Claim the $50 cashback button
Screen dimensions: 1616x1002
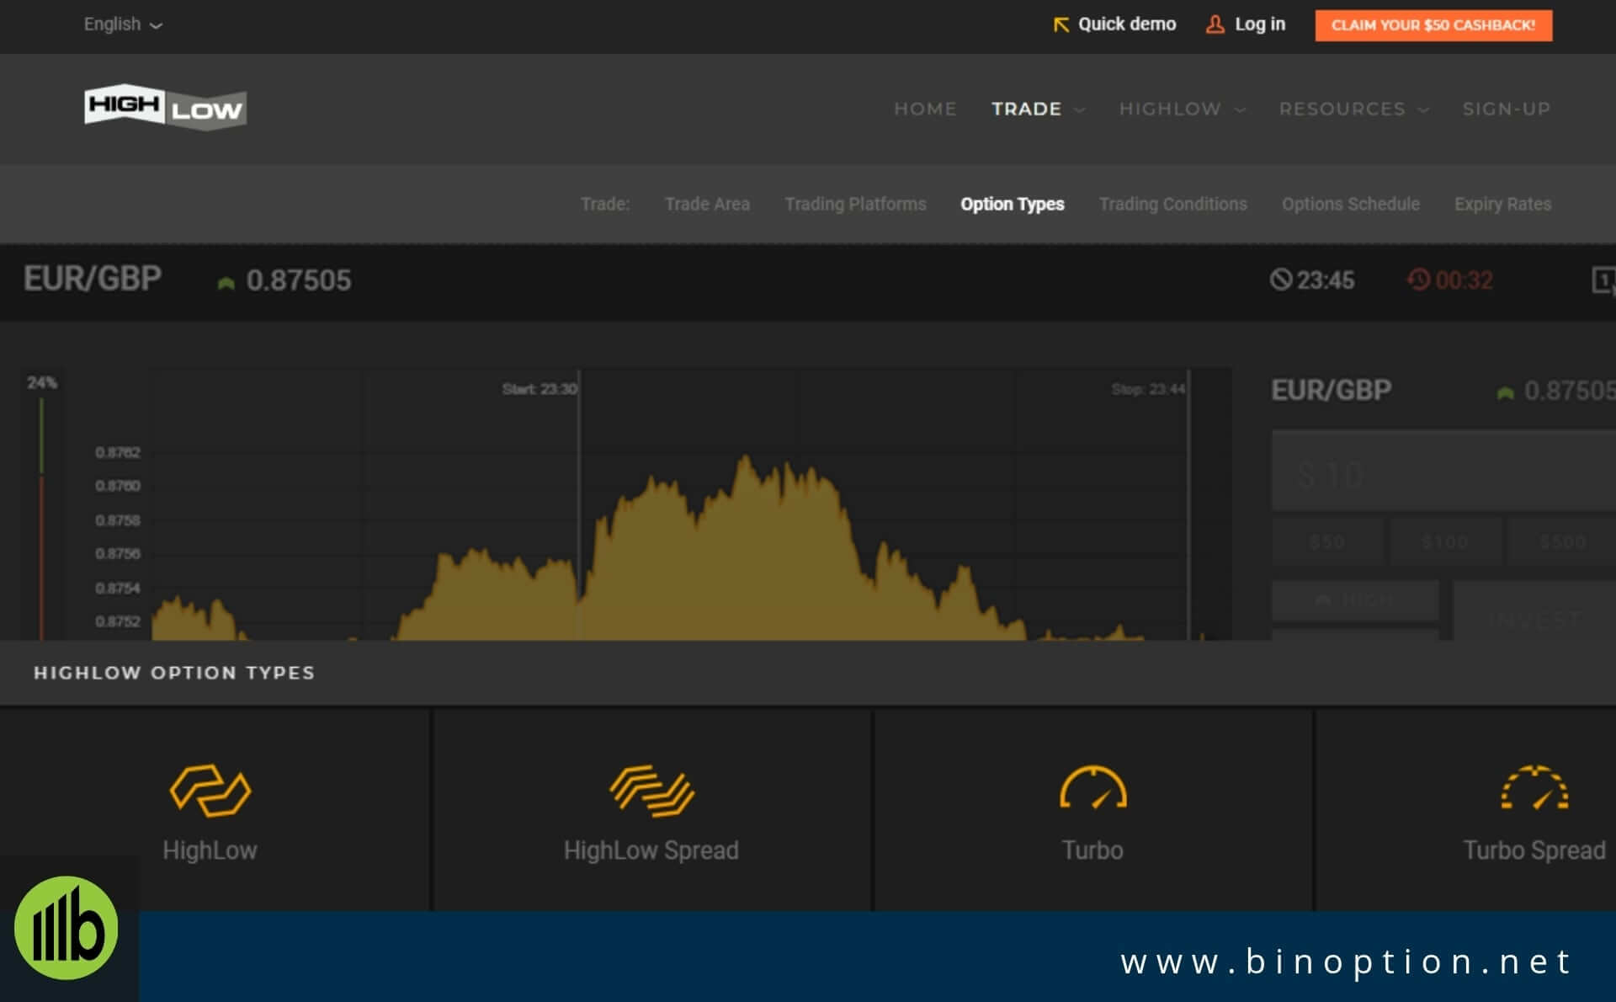coord(1433,25)
